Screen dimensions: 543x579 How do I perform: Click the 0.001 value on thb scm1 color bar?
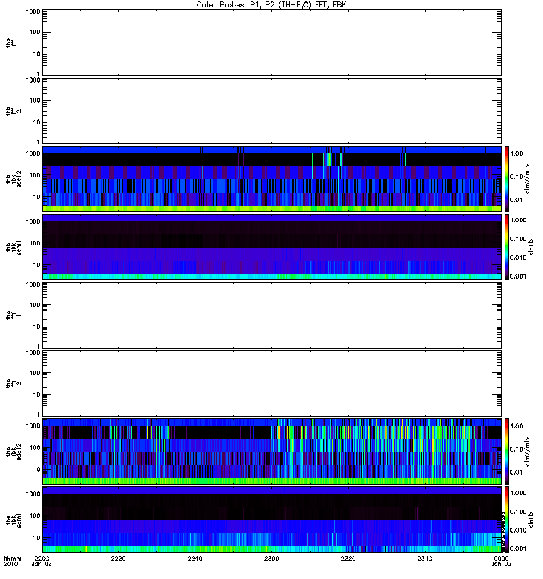[x=518, y=276]
